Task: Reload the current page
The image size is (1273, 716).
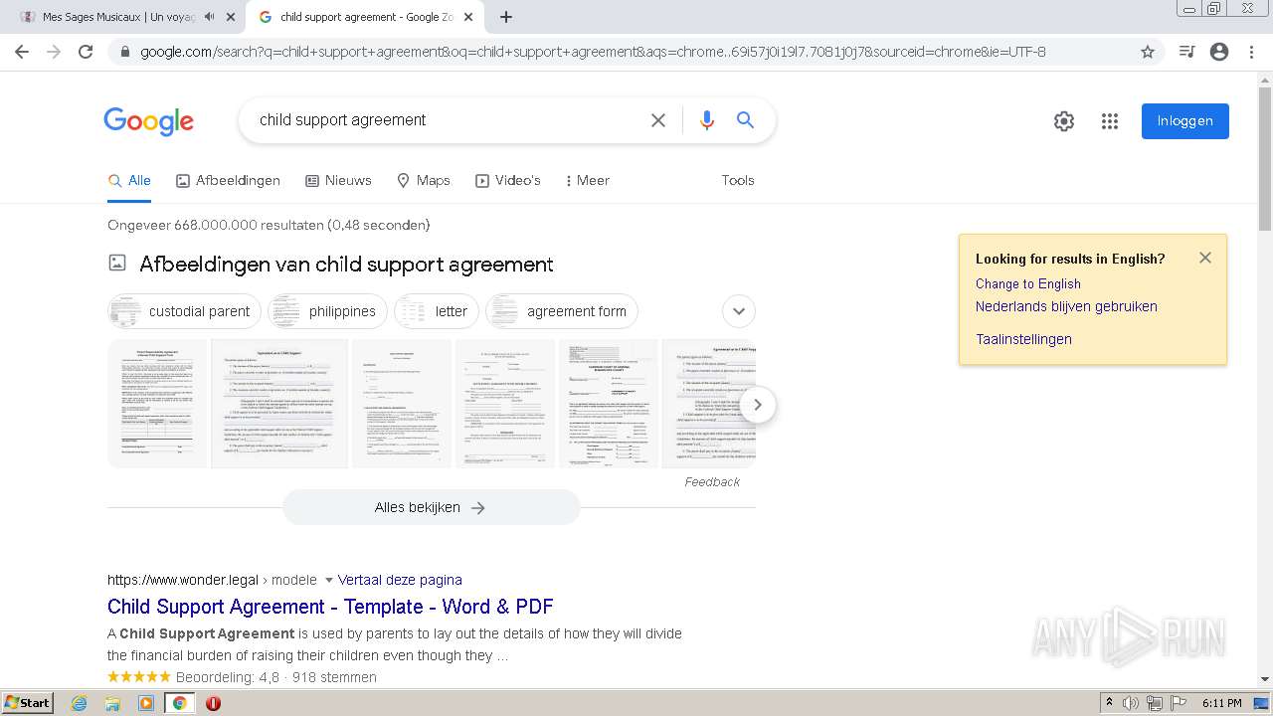Action: point(86,52)
